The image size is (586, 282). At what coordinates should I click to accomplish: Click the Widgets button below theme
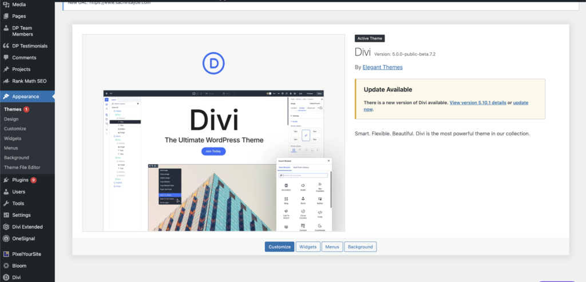[308, 247]
